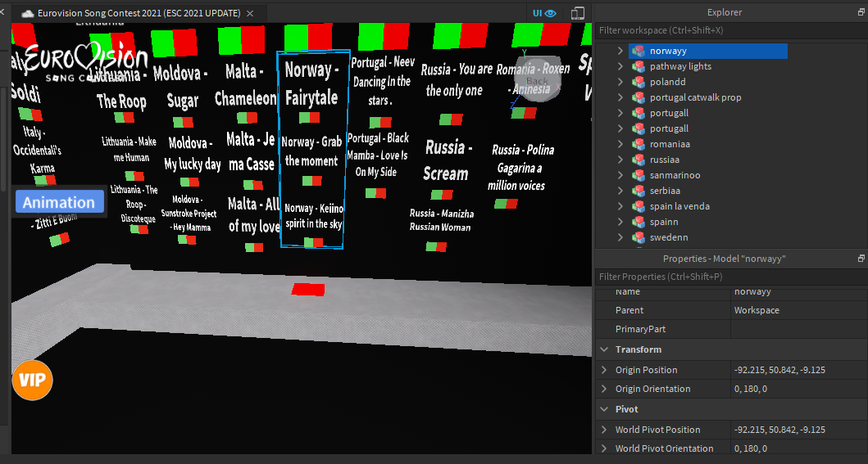
Task: Expand the Origin Orientation property
Action: pos(605,389)
